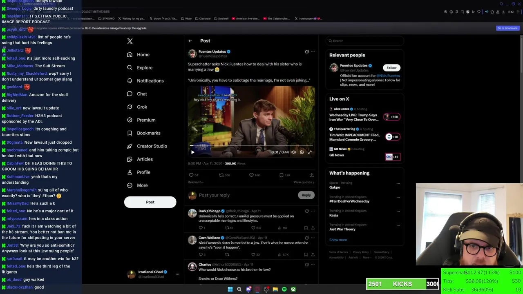523x294 pixels.
Task: Switch to the Vitaly browser tab
Action: tap(186, 18)
